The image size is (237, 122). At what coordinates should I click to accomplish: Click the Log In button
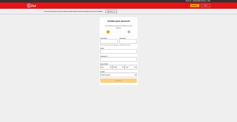tap(205, 6)
